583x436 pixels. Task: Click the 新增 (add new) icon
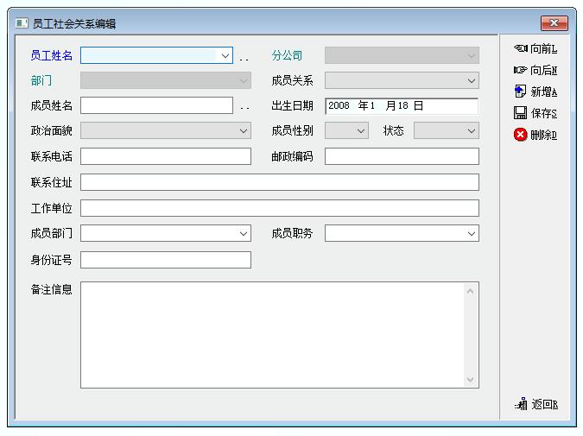click(520, 92)
